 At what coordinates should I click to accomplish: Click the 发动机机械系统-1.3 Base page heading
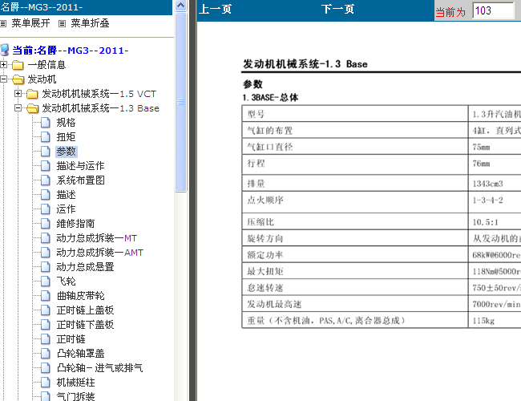click(x=305, y=64)
